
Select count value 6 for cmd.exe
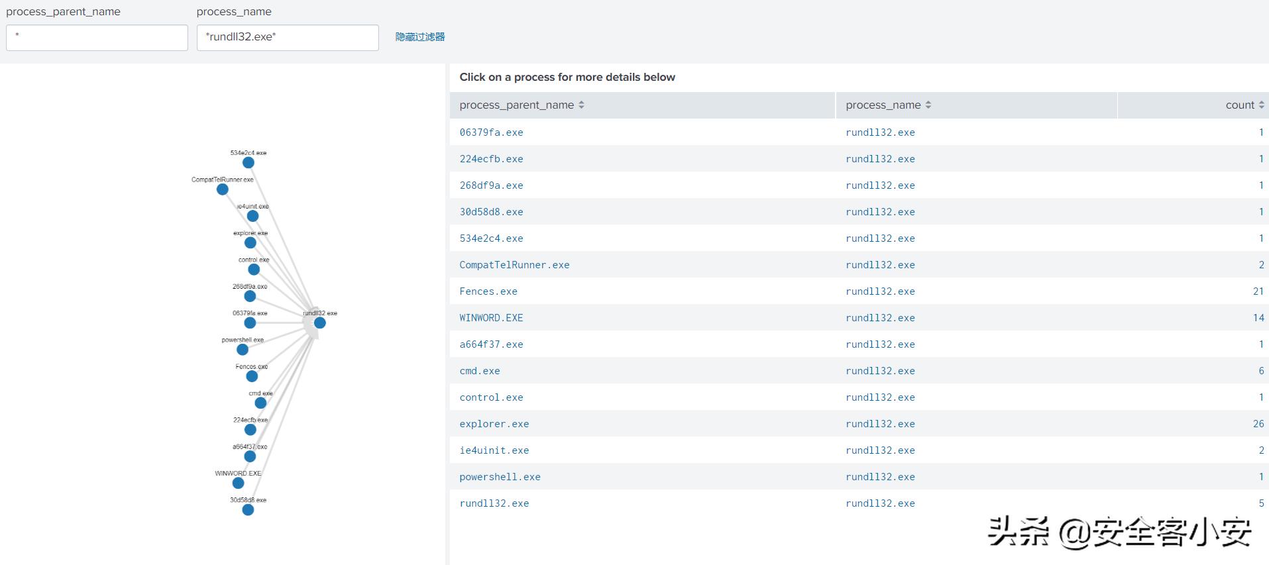point(1261,371)
